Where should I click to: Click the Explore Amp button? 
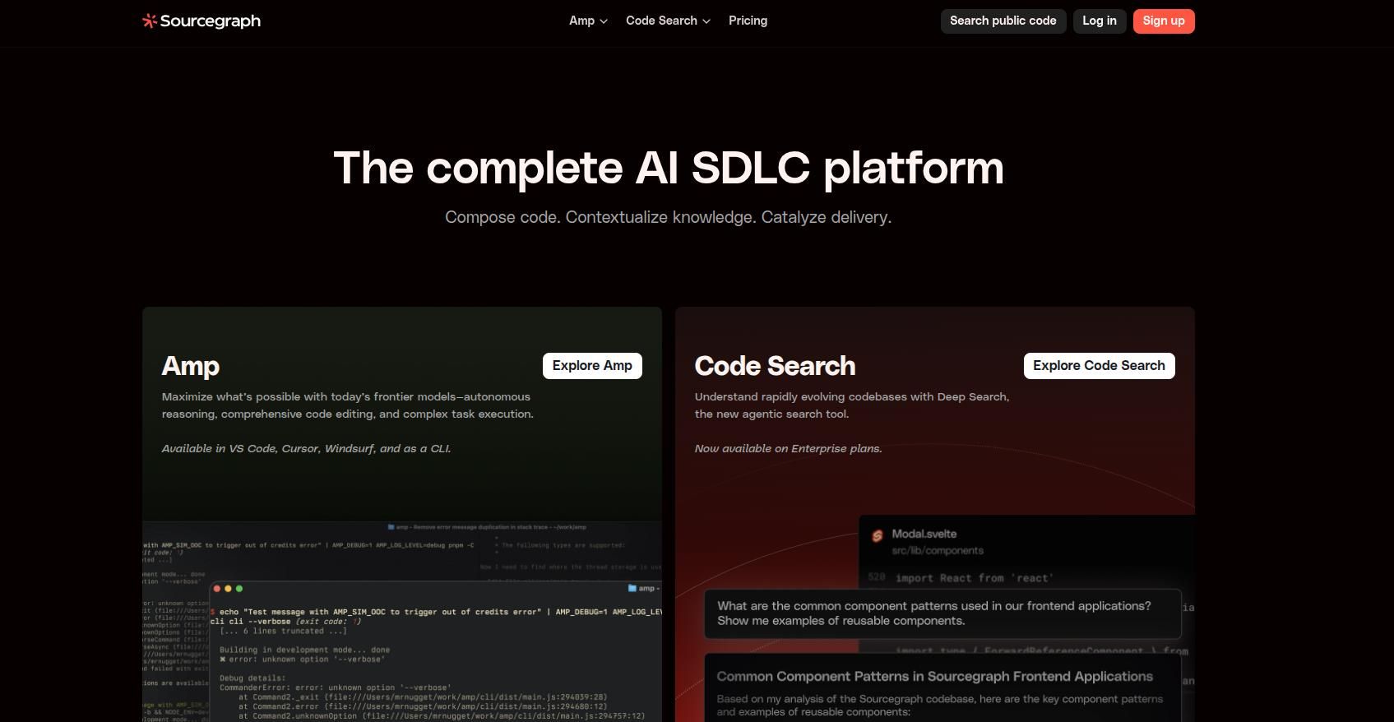pyautogui.click(x=592, y=366)
